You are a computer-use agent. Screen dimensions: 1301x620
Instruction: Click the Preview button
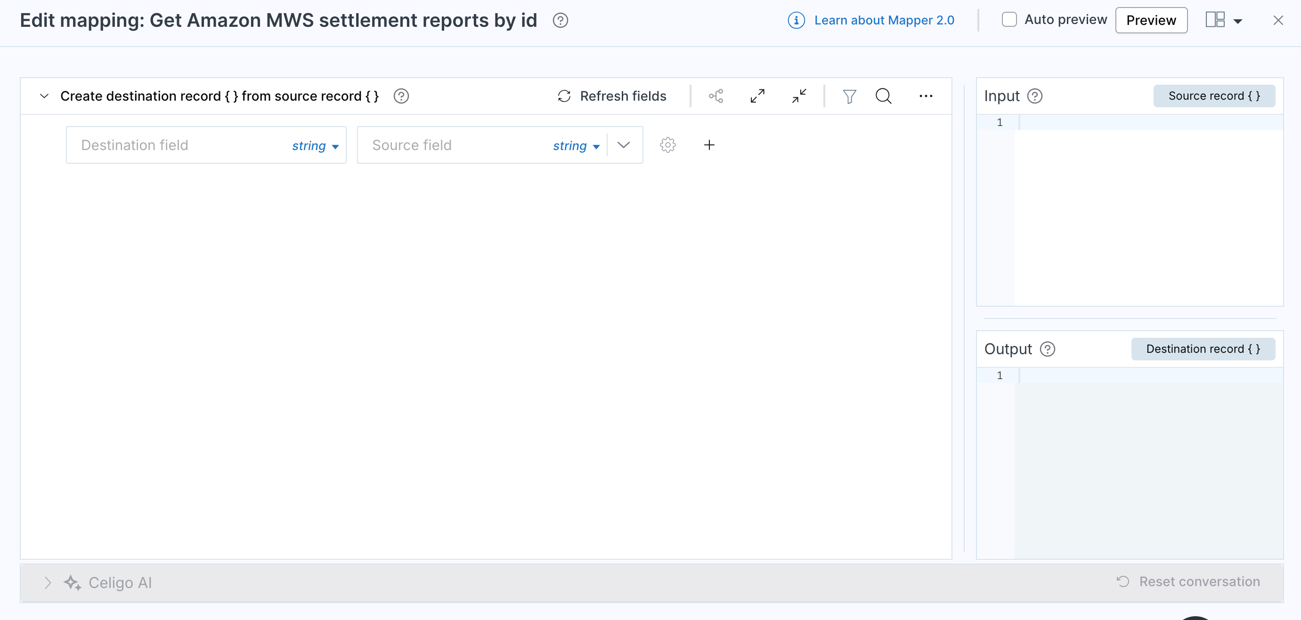tap(1151, 20)
